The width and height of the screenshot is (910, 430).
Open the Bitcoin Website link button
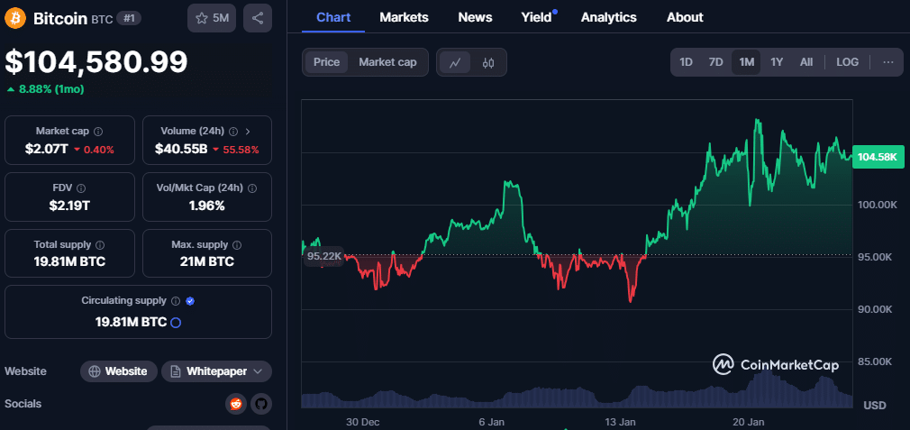(118, 371)
